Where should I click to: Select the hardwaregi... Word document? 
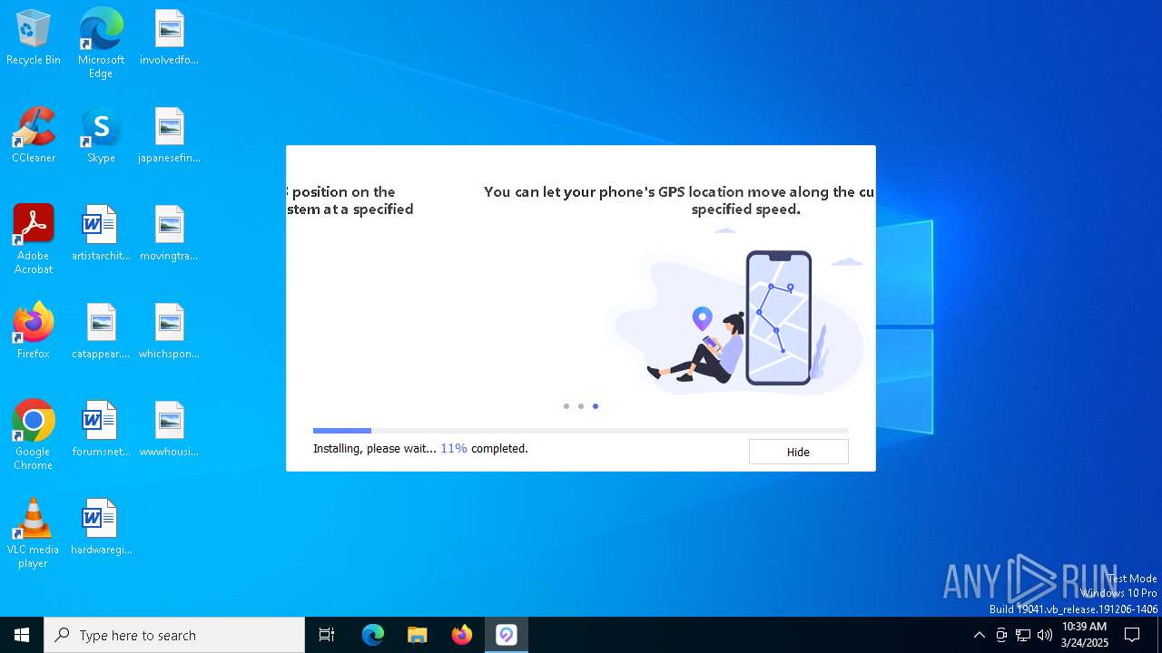coord(101,528)
